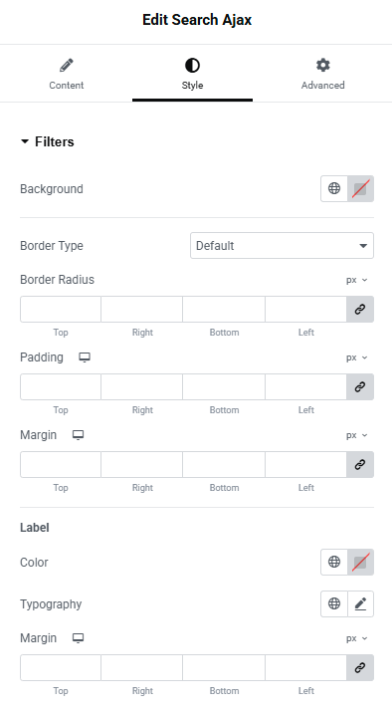
Task: Toggle link values for Border Radius
Action: (x=360, y=310)
